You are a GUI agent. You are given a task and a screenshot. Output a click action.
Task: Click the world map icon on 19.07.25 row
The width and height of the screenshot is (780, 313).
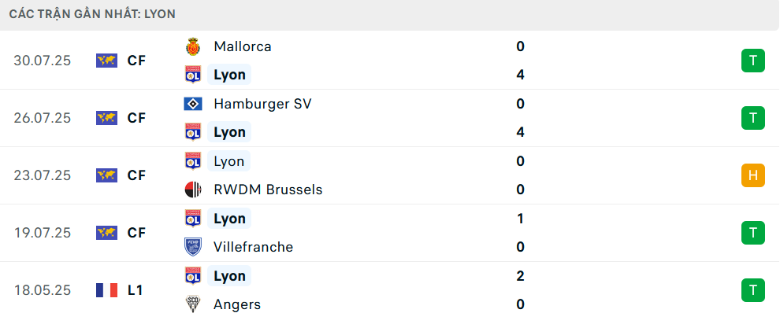click(x=106, y=233)
